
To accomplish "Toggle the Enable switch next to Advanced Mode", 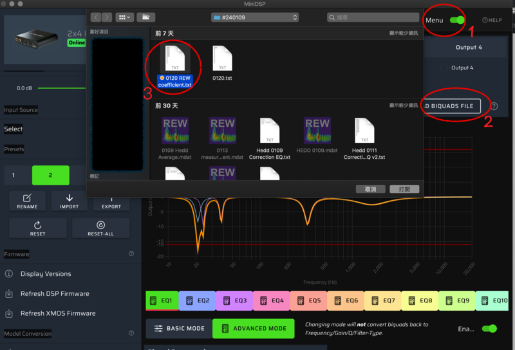I will pos(489,329).
